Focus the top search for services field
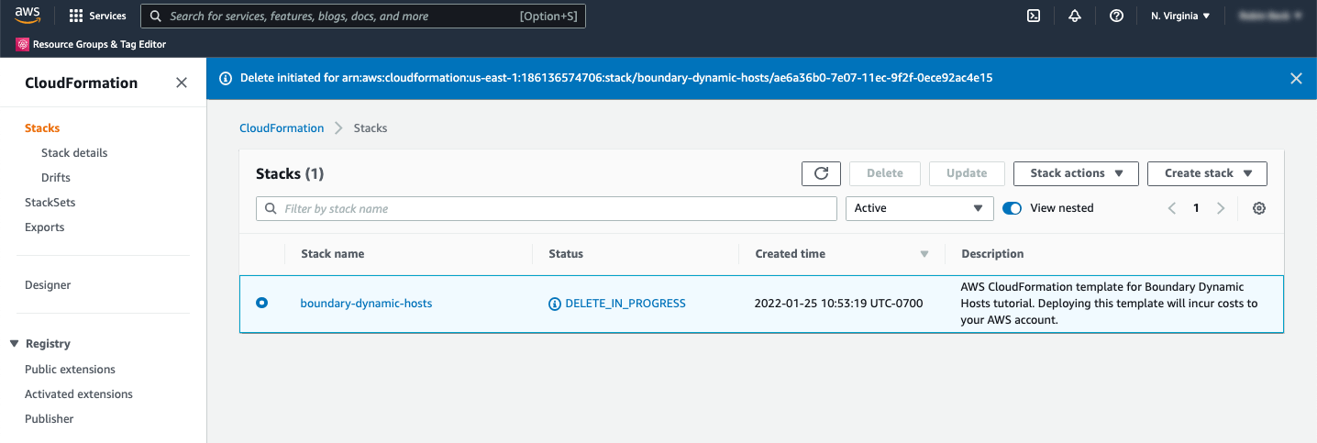Viewport: 1317px width, 443px height. (x=362, y=16)
